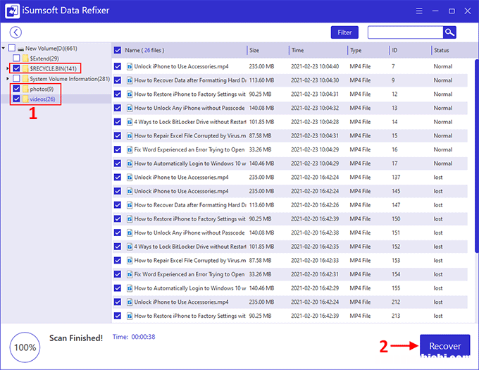Click file icon of ID 145 row
The width and height of the screenshot is (479, 370).
[x=130, y=191]
